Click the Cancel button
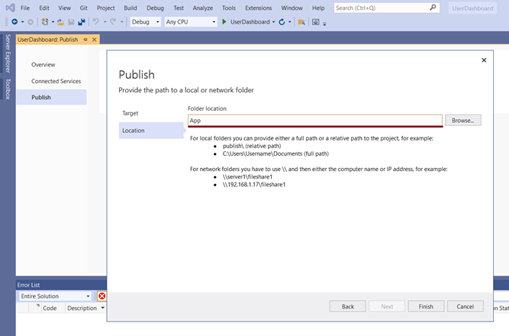 466,306
